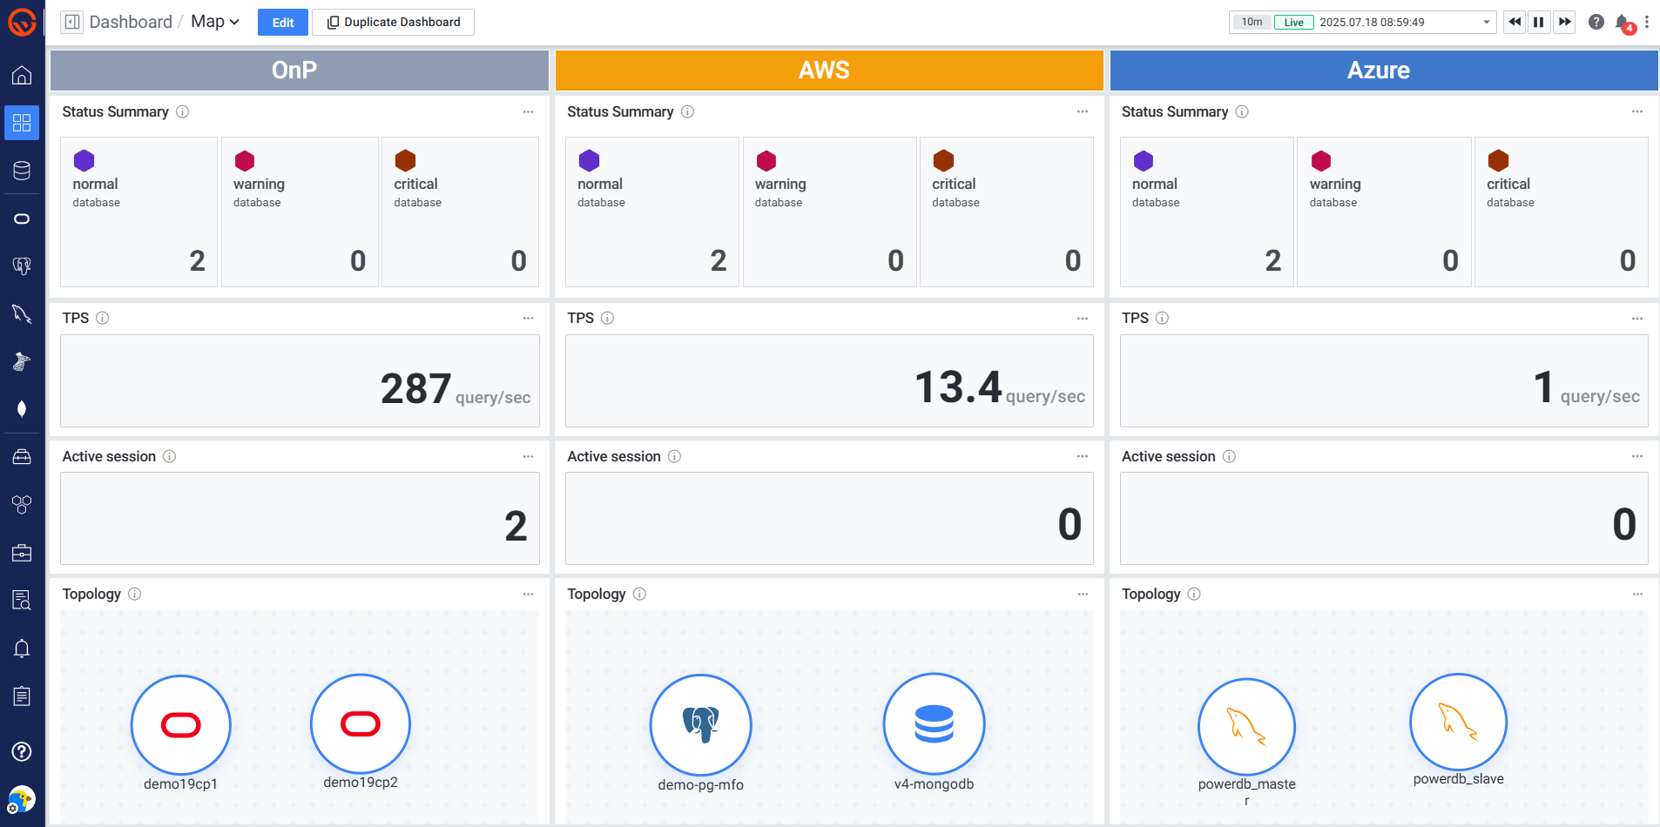Open the Oracle icon in sidebar
This screenshot has width=1660, height=827.
(x=22, y=219)
